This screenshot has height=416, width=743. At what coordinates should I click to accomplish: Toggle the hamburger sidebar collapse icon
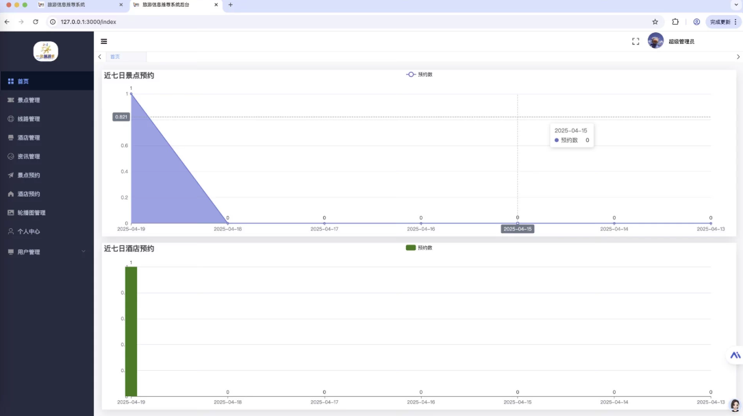pos(104,41)
